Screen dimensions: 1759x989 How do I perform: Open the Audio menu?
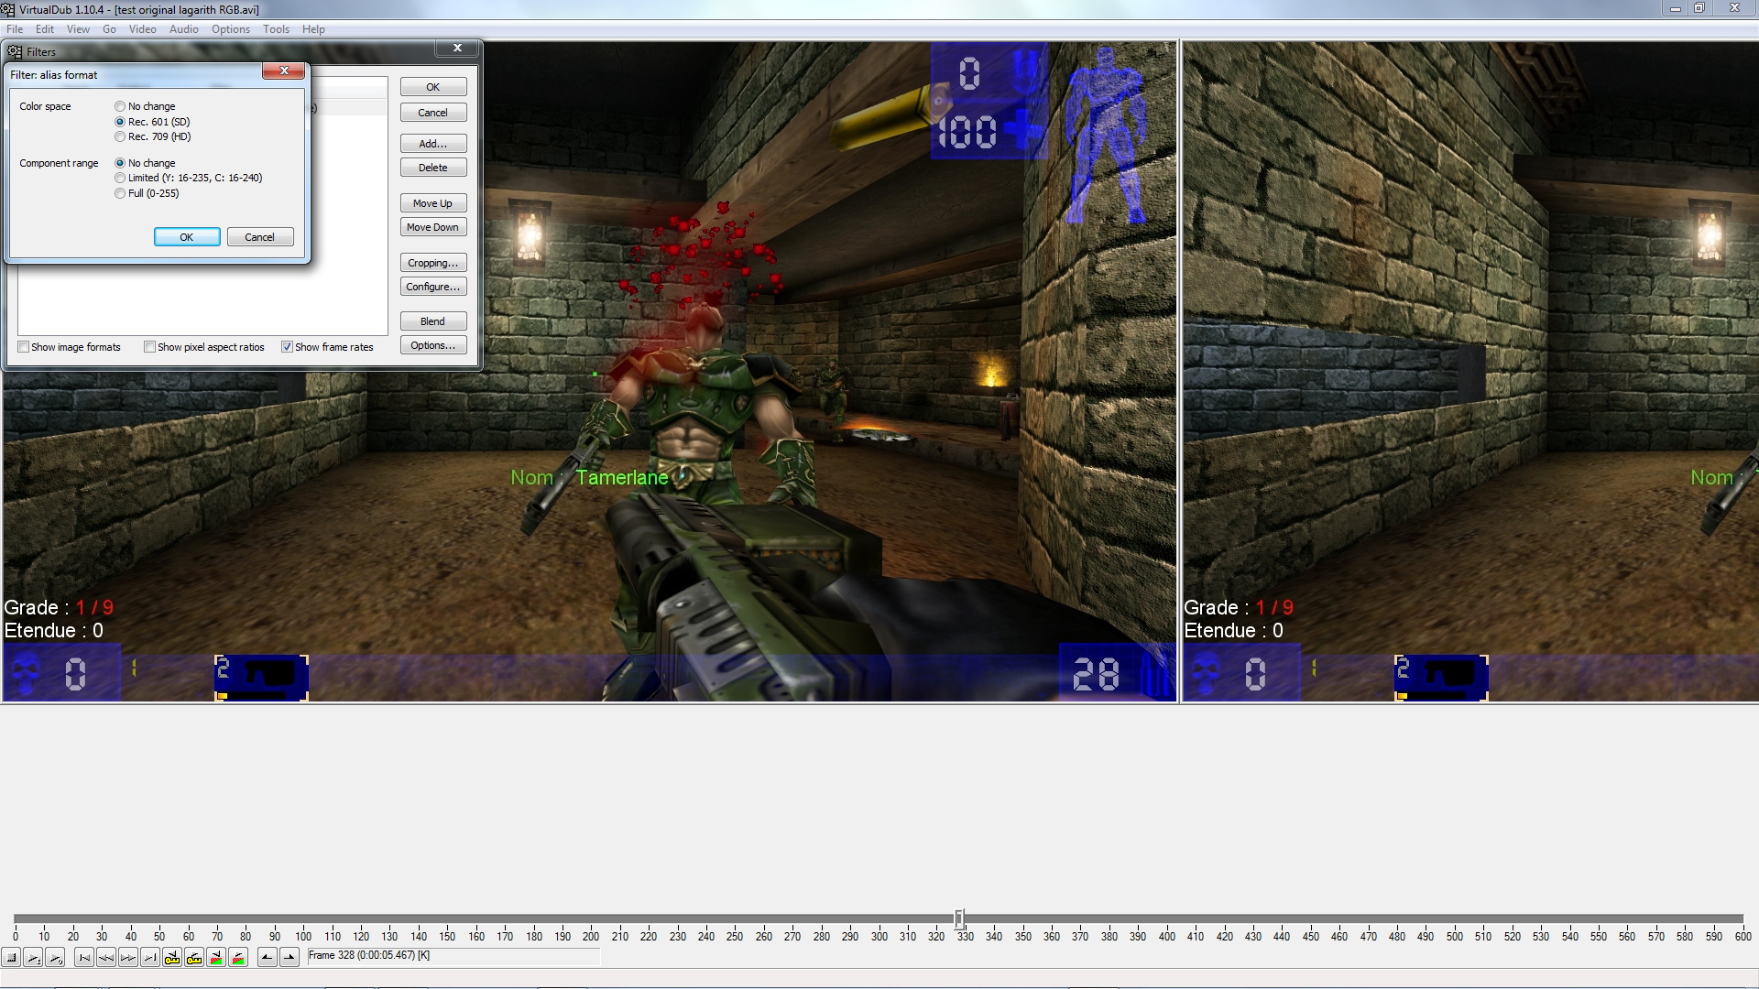coord(184,29)
